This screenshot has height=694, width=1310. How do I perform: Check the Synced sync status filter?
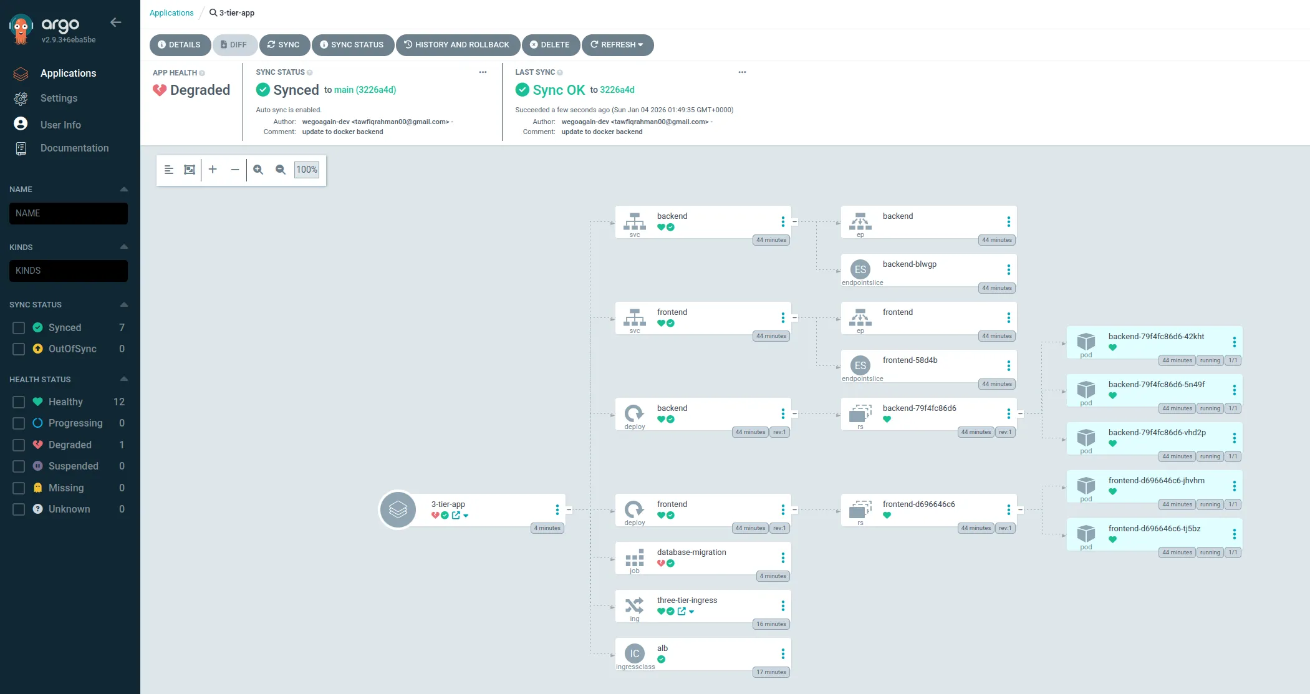click(x=19, y=328)
